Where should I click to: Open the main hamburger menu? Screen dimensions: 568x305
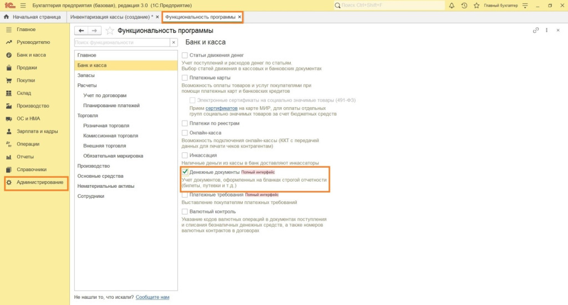pyautogui.click(x=23, y=6)
